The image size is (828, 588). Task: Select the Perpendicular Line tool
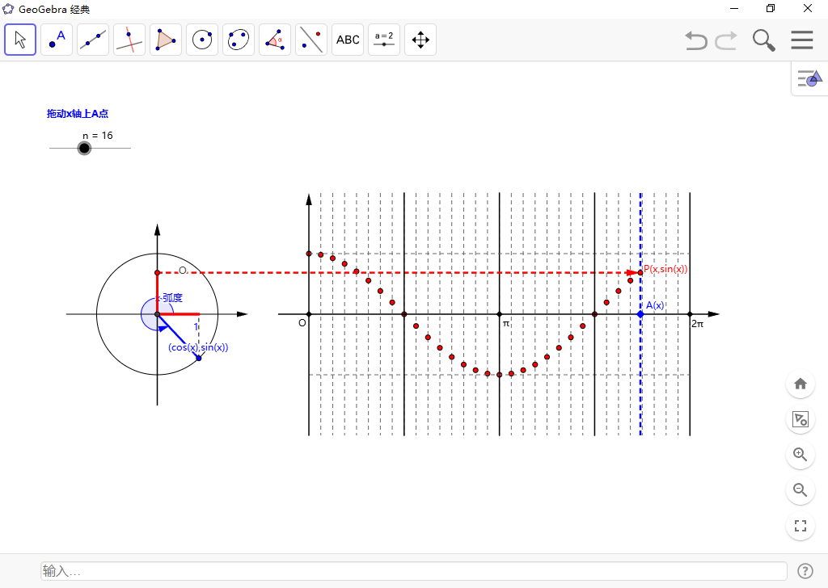pyautogui.click(x=129, y=40)
